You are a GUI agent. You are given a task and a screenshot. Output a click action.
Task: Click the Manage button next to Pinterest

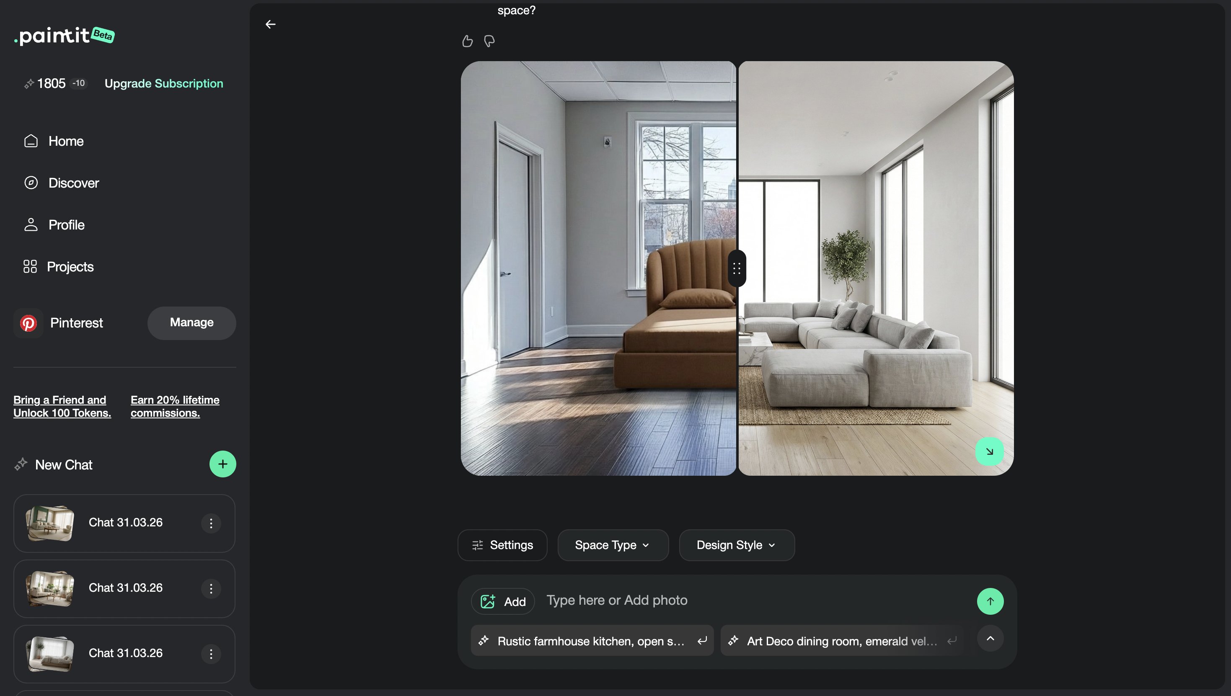(191, 323)
